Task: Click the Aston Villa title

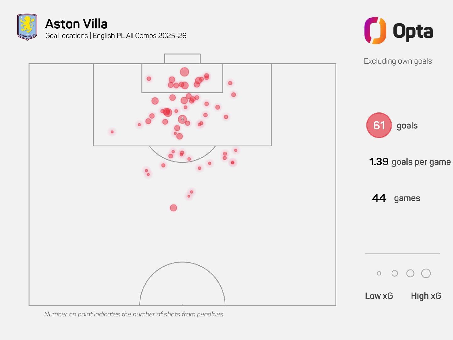Action: pyautogui.click(x=76, y=24)
